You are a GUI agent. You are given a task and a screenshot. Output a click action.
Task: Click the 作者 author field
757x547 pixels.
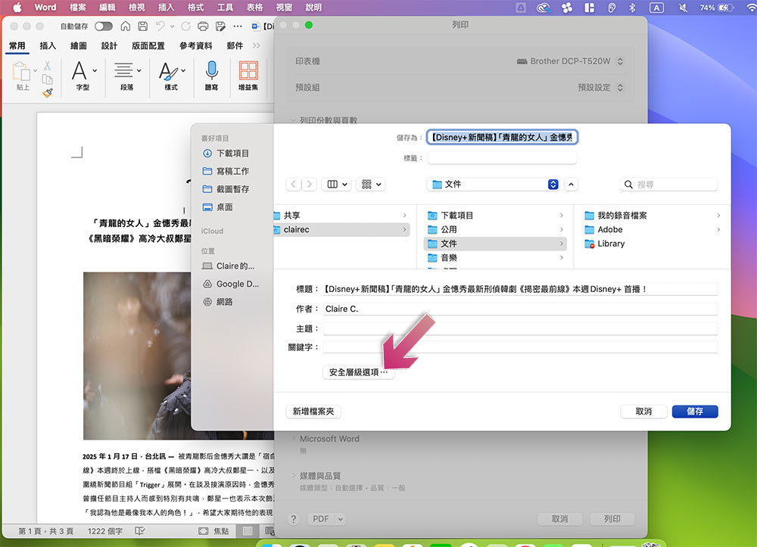coord(520,309)
